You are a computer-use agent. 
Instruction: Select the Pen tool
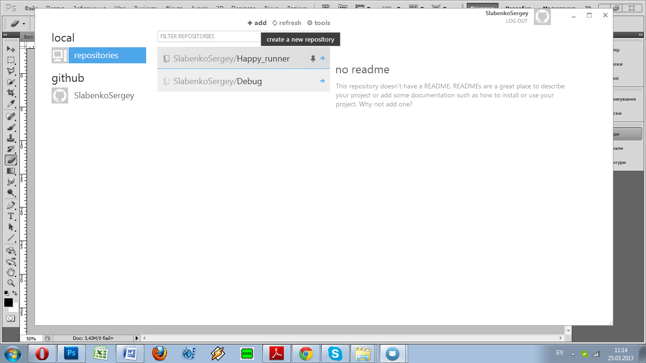[x=11, y=205]
